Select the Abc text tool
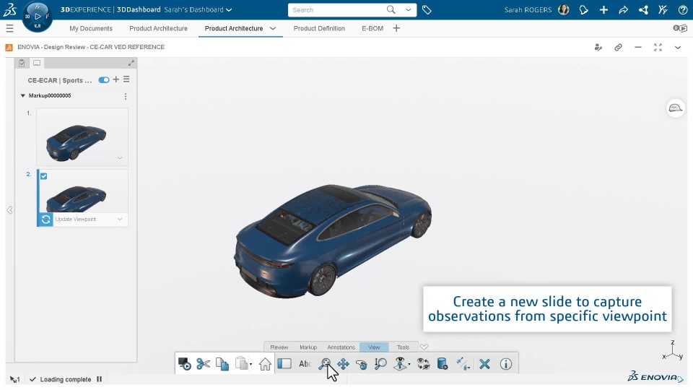Image resolution: width=693 pixels, height=390 pixels. pos(305,364)
